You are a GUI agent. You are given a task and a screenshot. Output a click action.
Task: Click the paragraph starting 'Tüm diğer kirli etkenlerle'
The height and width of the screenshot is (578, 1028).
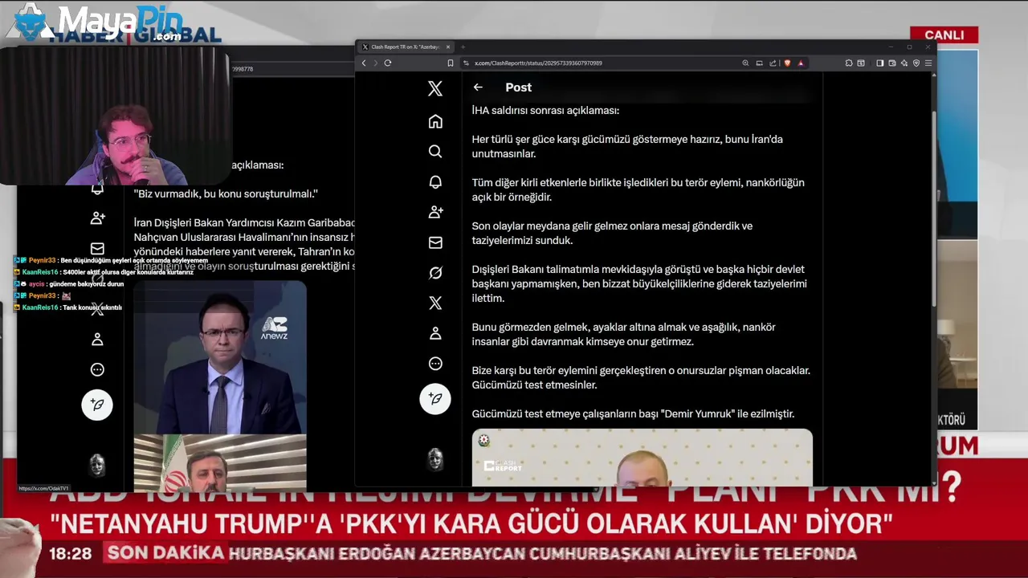(638, 189)
